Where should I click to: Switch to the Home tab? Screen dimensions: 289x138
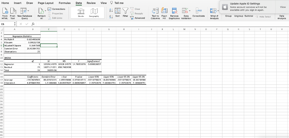[x=5, y=3]
